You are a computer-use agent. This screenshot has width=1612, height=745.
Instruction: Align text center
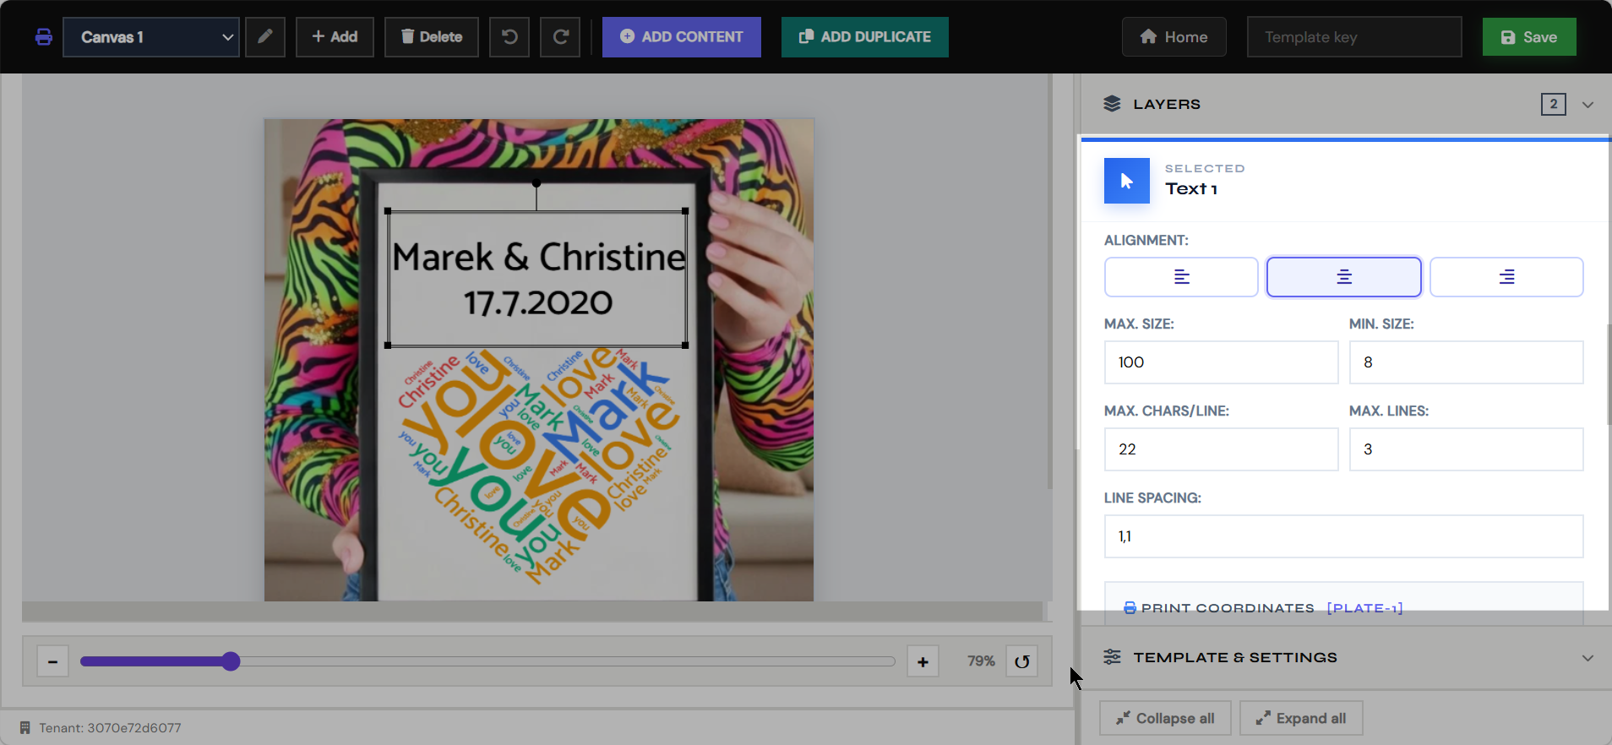click(x=1344, y=277)
